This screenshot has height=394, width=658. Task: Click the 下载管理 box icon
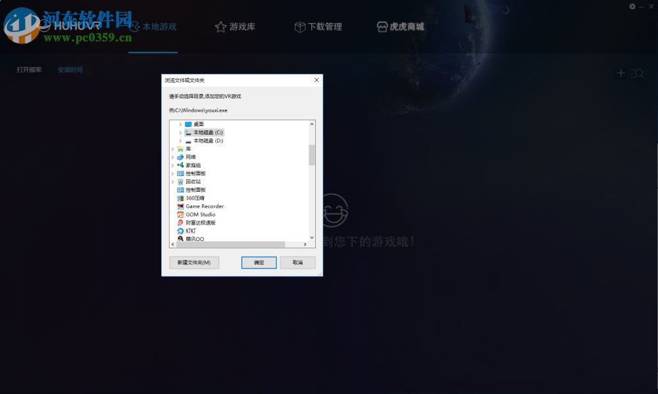pos(300,27)
